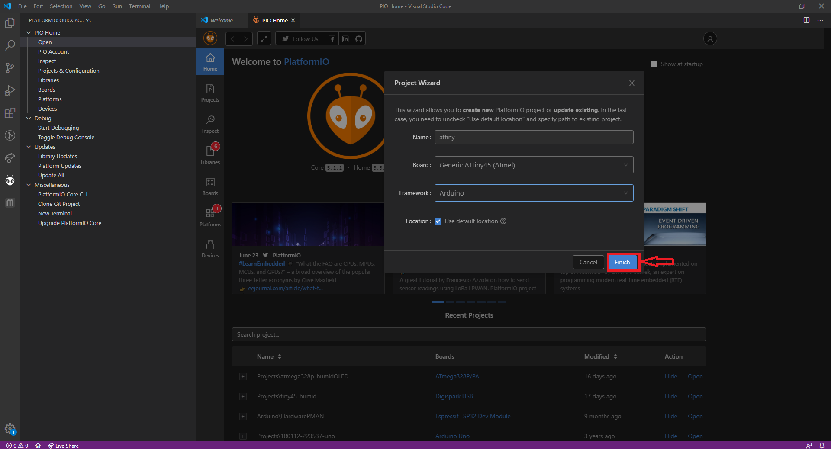
Task: Close the Project Wizard dialog
Action: point(632,83)
